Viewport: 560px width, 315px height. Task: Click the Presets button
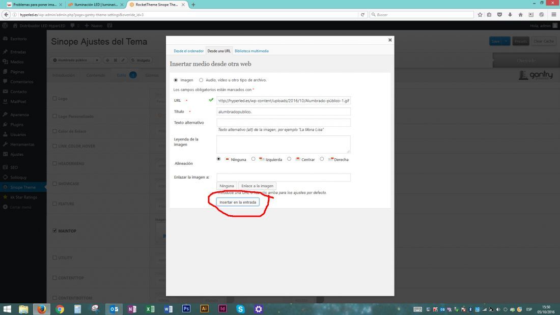point(521,41)
